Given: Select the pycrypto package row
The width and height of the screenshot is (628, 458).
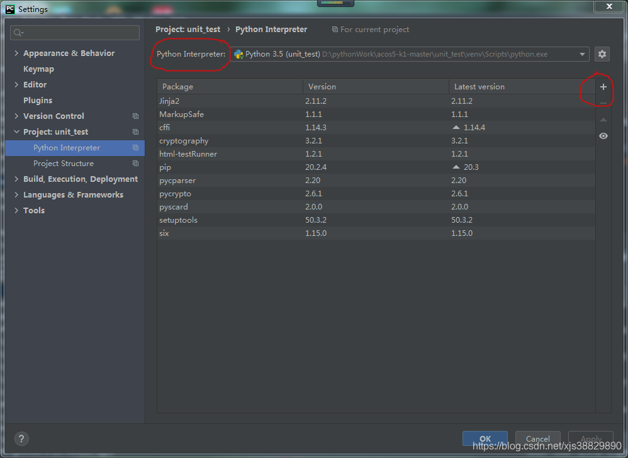Looking at the screenshot, I should (376, 193).
